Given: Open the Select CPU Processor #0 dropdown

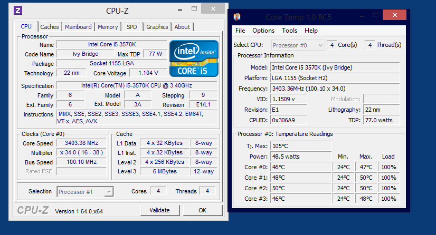Looking at the screenshot, I should [298, 45].
